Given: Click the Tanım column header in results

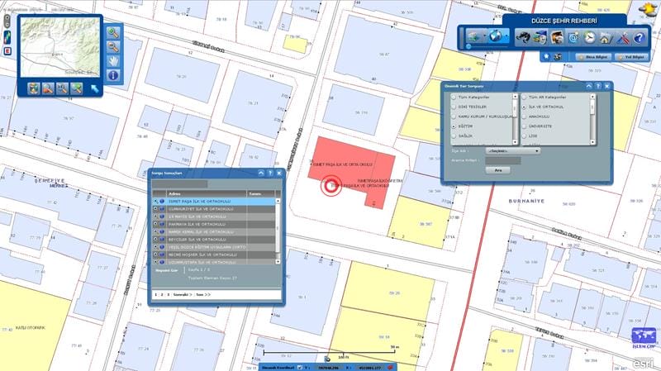Looking at the screenshot, I should (261, 194).
